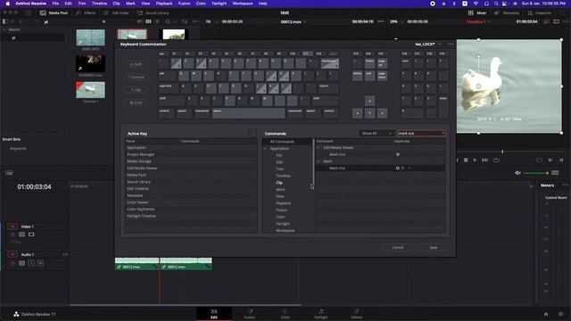Viewport: 571px width, 321px height.
Task: Click the Play button in viewer
Action: 475,160
